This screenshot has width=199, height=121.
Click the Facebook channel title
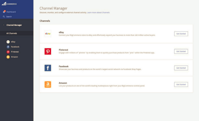64,66
